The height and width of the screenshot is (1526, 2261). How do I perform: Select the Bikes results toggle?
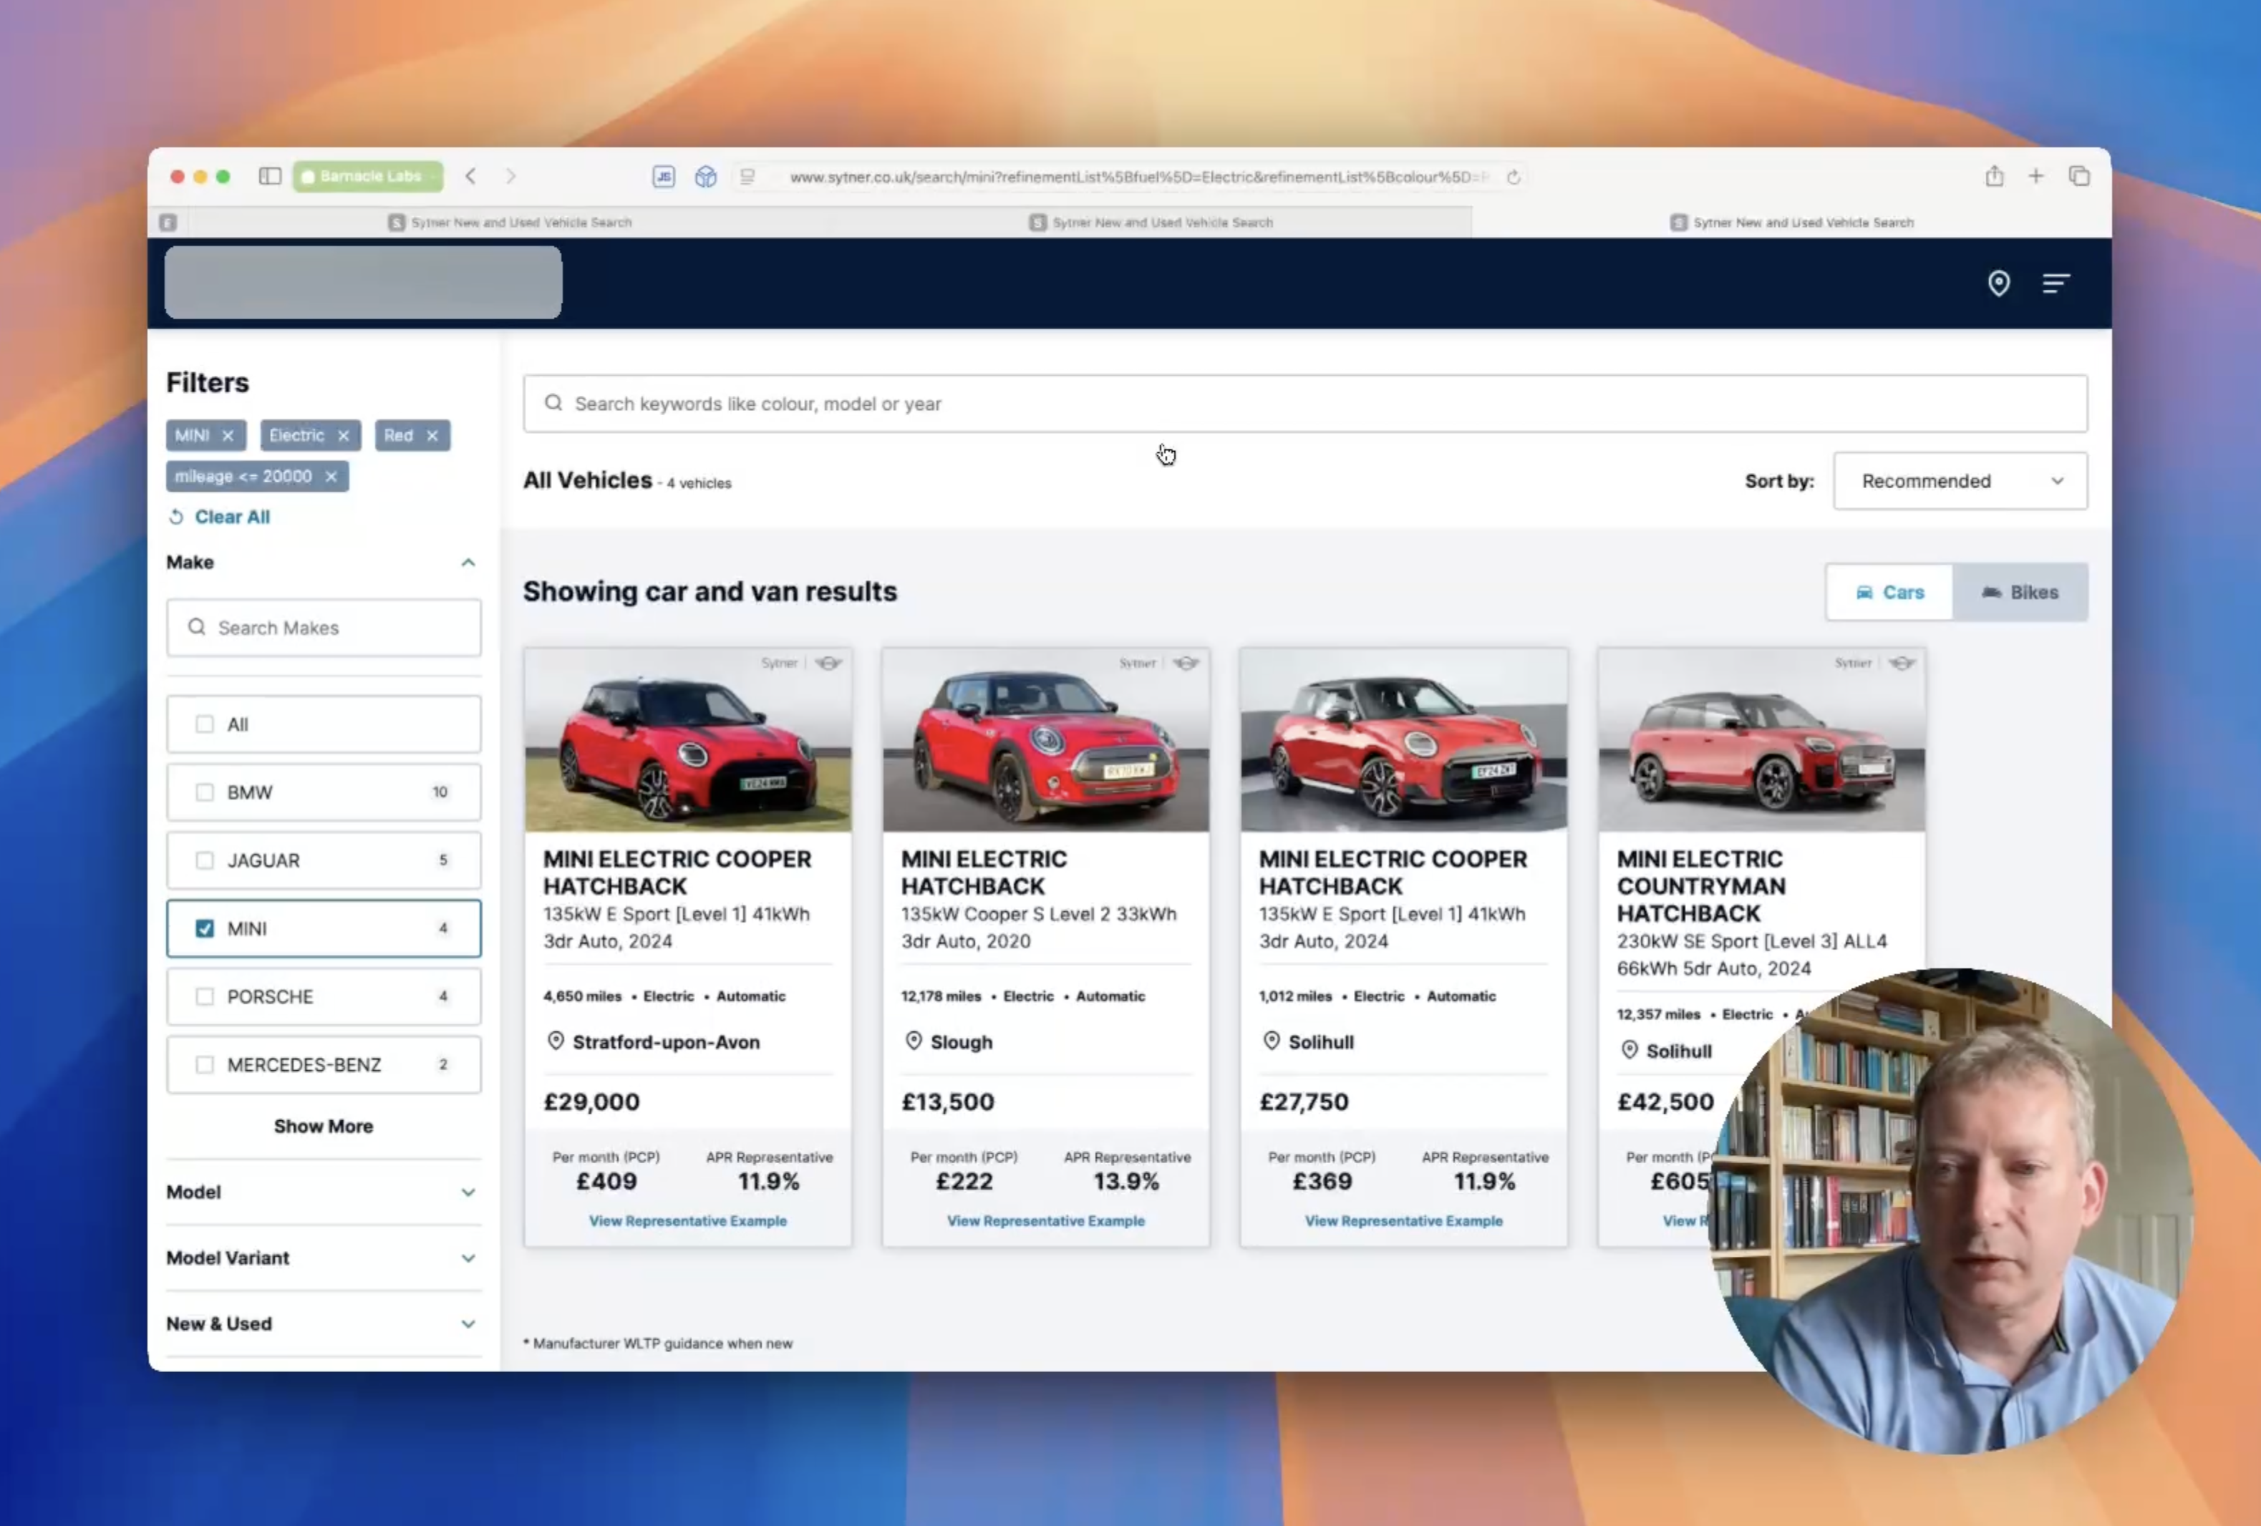(2020, 593)
